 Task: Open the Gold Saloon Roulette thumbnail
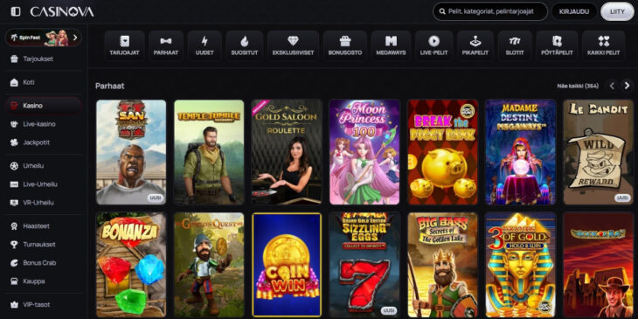click(287, 152)
